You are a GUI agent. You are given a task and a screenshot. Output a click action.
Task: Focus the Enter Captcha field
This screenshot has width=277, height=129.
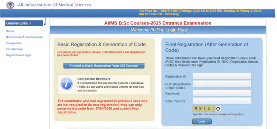(x=222, y=101)
